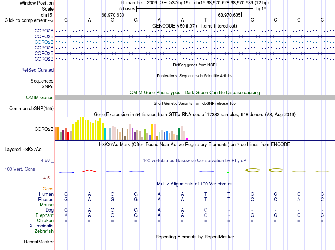Open the RefSeq Curated track label
The height and width of the screenshot is (250, 335).
[37, 70]
